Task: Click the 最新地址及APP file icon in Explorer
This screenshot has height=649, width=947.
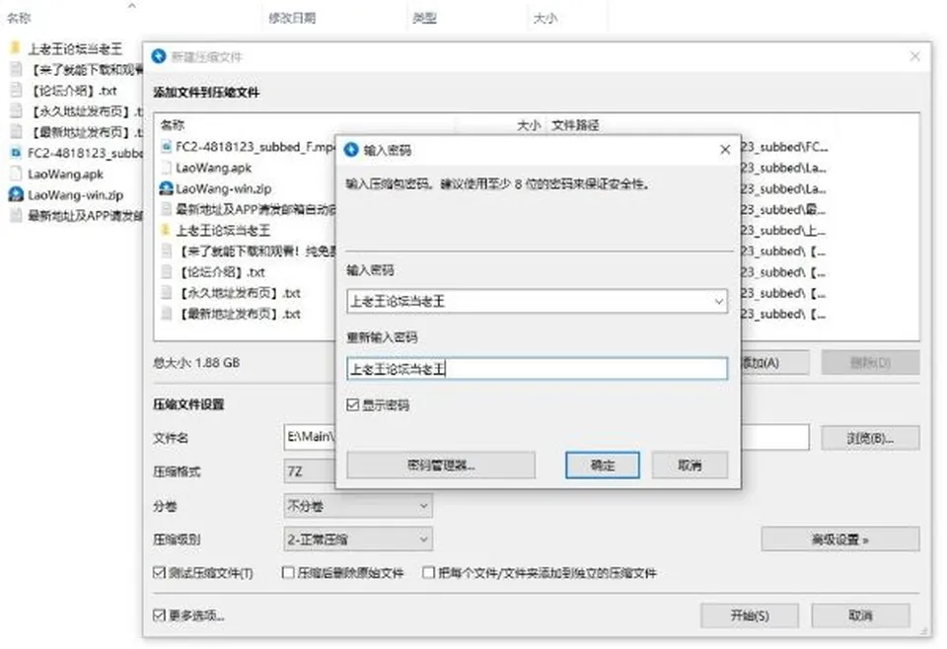Action: tap(17, 216)
